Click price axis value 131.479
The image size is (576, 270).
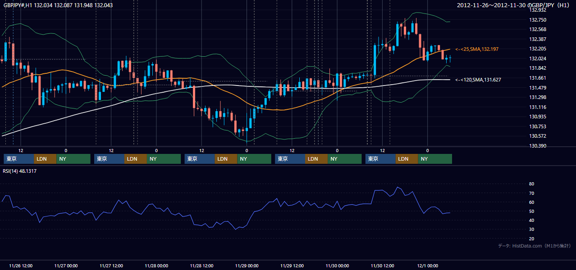point(538,88)
